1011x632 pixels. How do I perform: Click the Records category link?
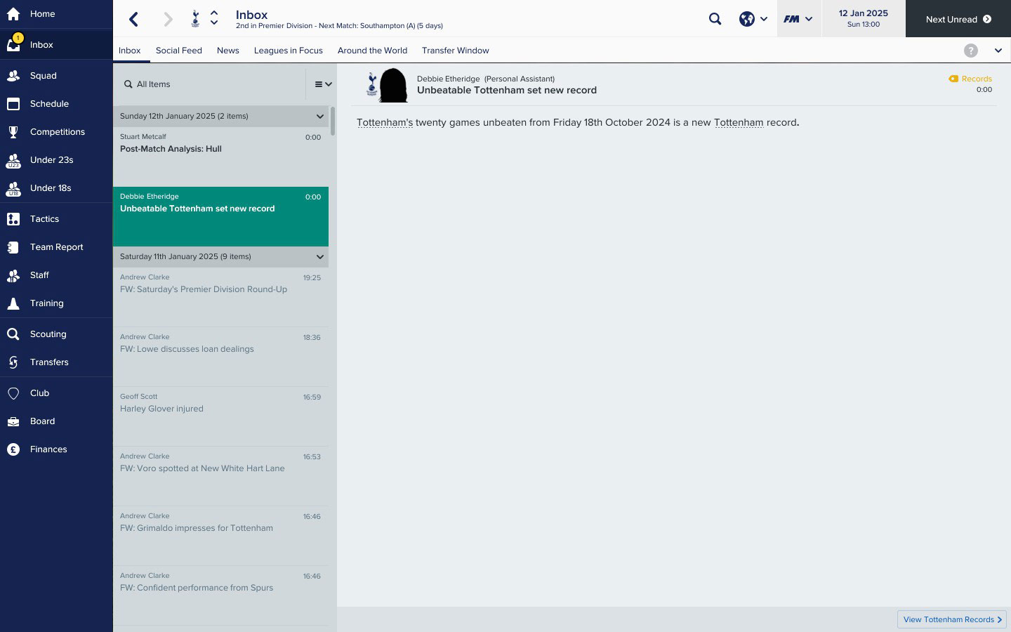(977, 79)
